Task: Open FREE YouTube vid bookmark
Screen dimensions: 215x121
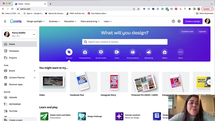Action: (x=76, y=13)
